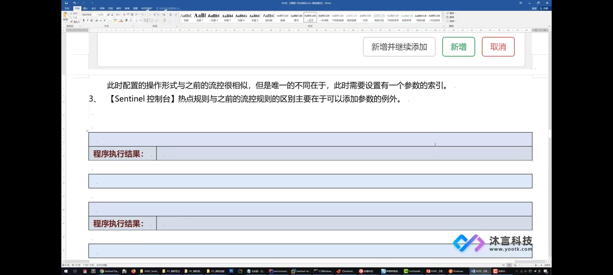613x275 pixels.
Task: Open 替换 replace tool
Action: coord(450,17)
